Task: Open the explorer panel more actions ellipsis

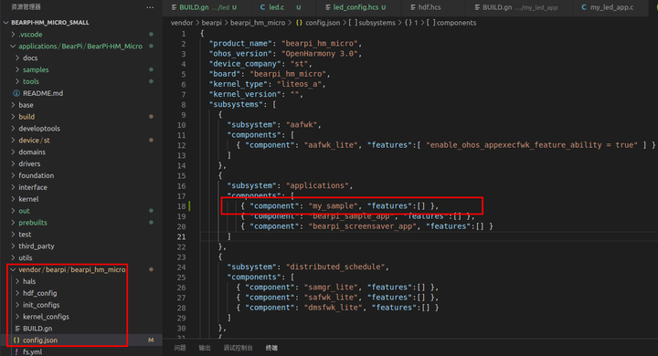Action: tap(150, 7)
